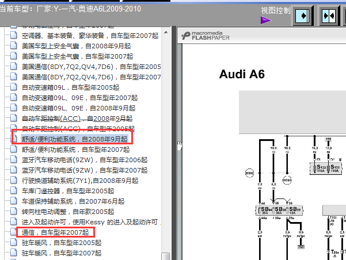Click the SB44 fuse in wiring diagram

(264, 210)
